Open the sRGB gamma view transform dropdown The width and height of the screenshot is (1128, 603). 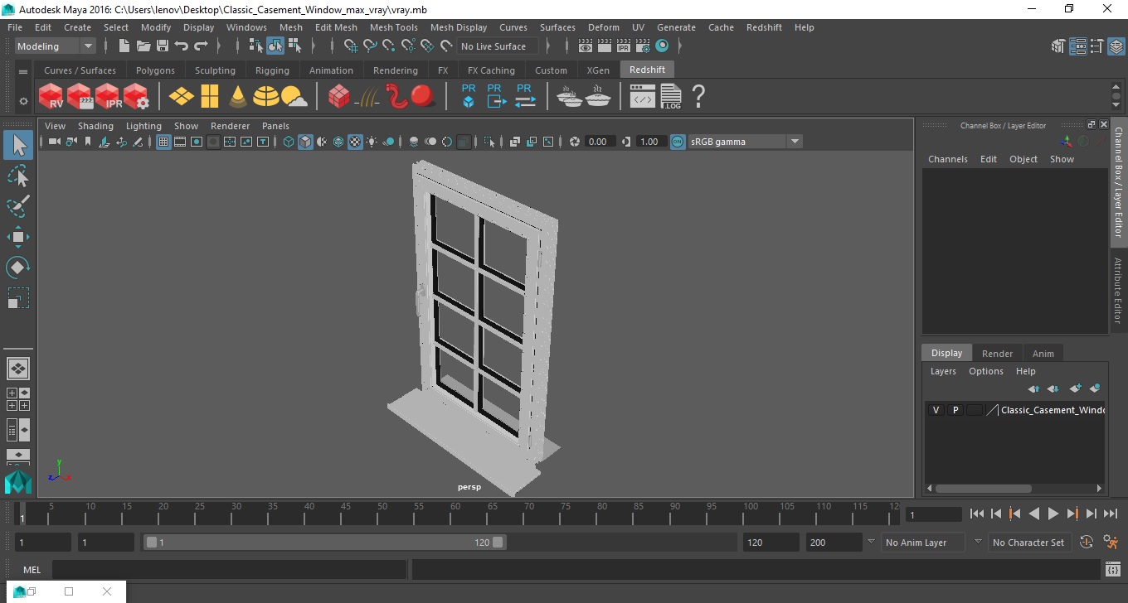point(745,142)
